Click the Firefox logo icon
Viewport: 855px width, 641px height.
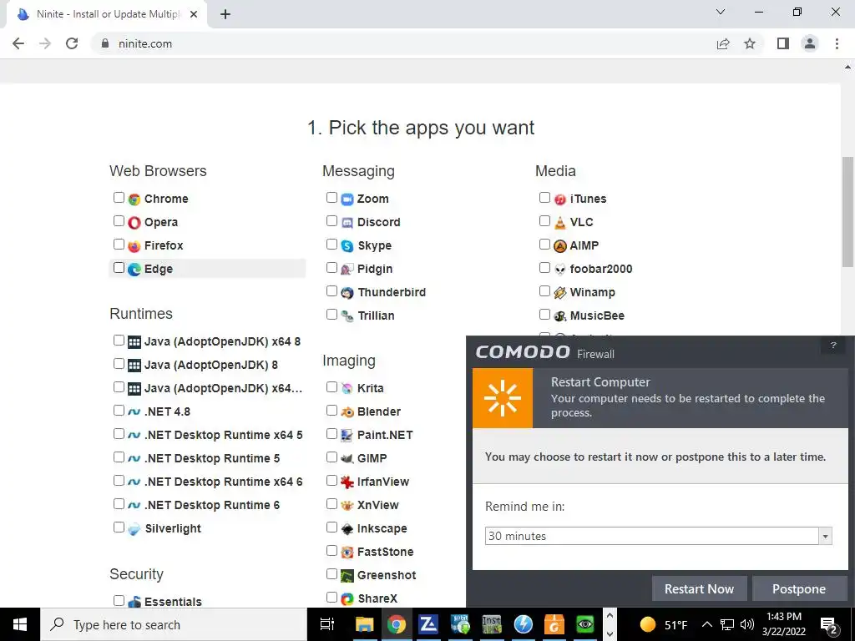click(134, 246)
